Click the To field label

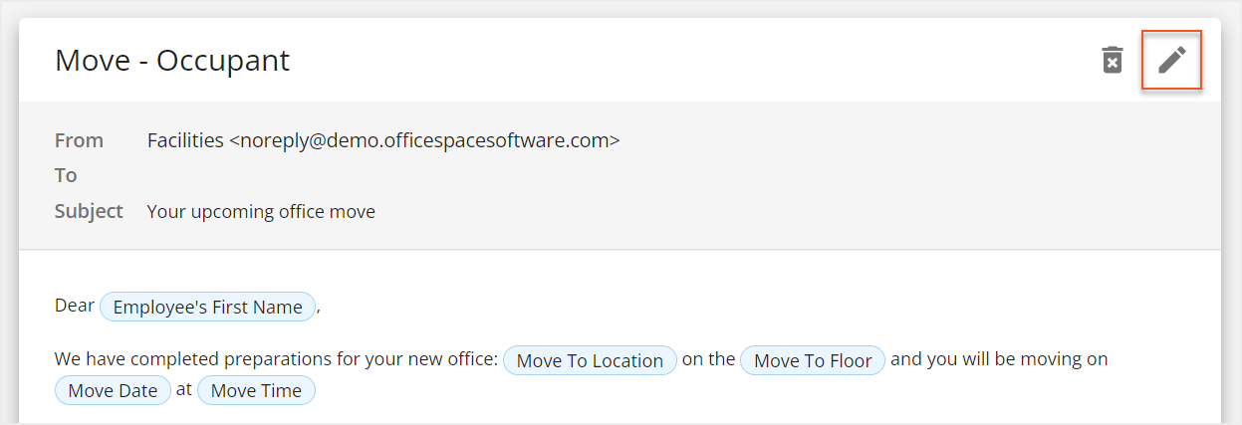66,175
